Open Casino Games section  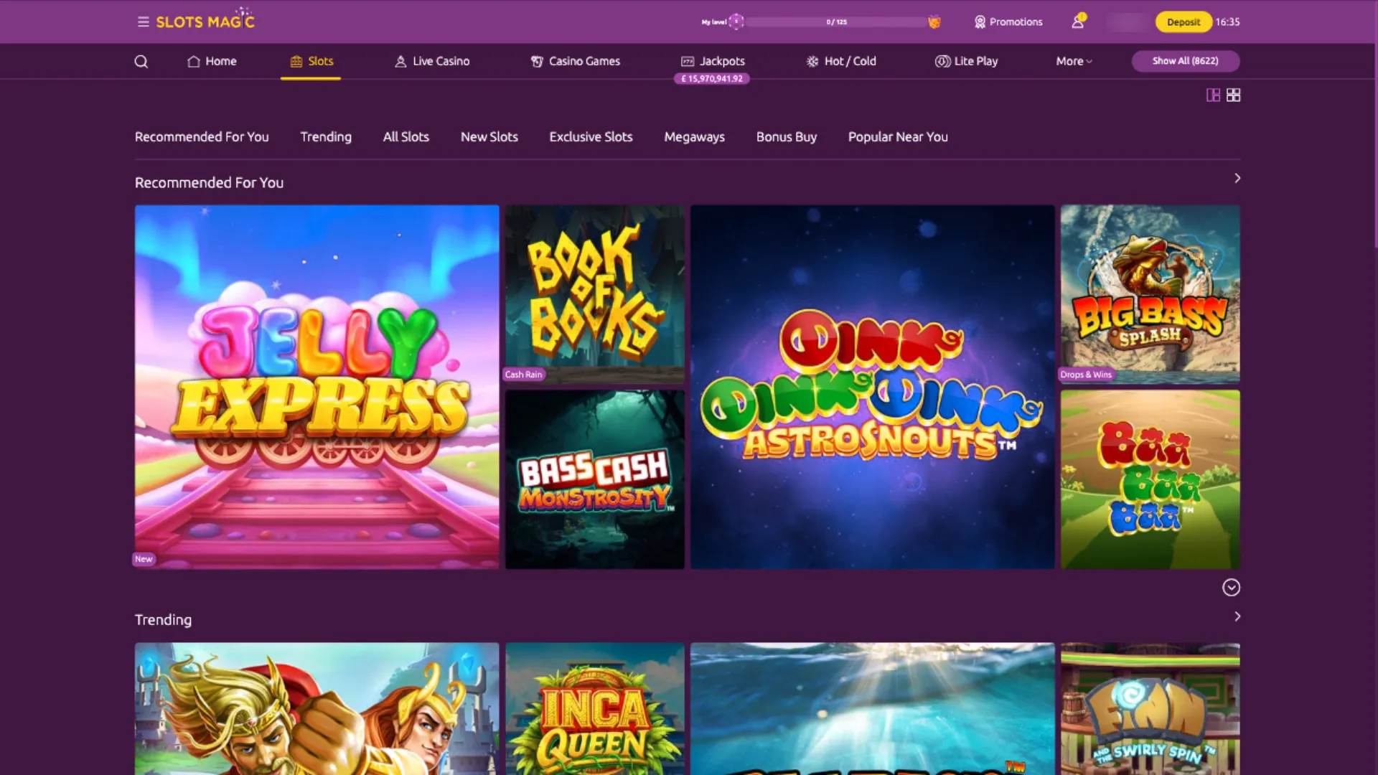click(x=575, y=61)
